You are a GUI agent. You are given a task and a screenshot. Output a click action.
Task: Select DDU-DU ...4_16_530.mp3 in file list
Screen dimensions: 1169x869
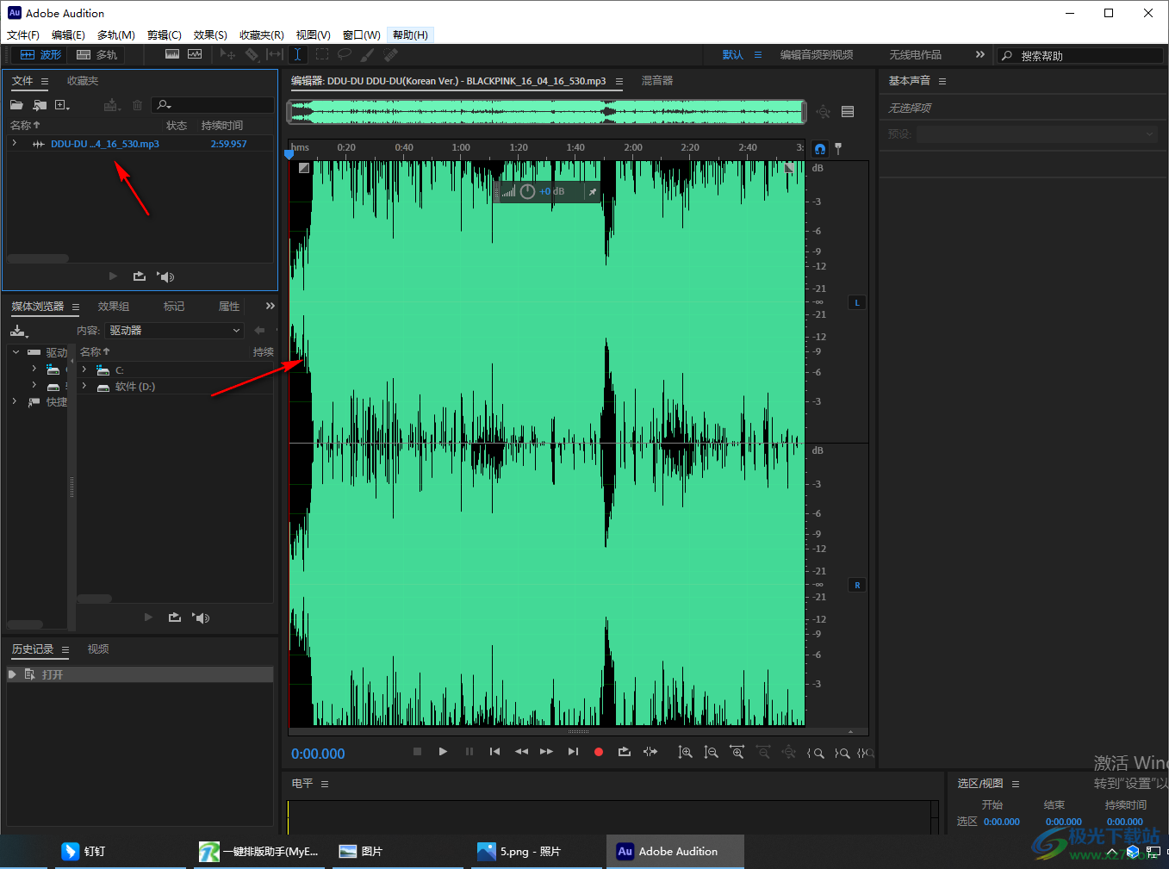click(x=104, y=144)
